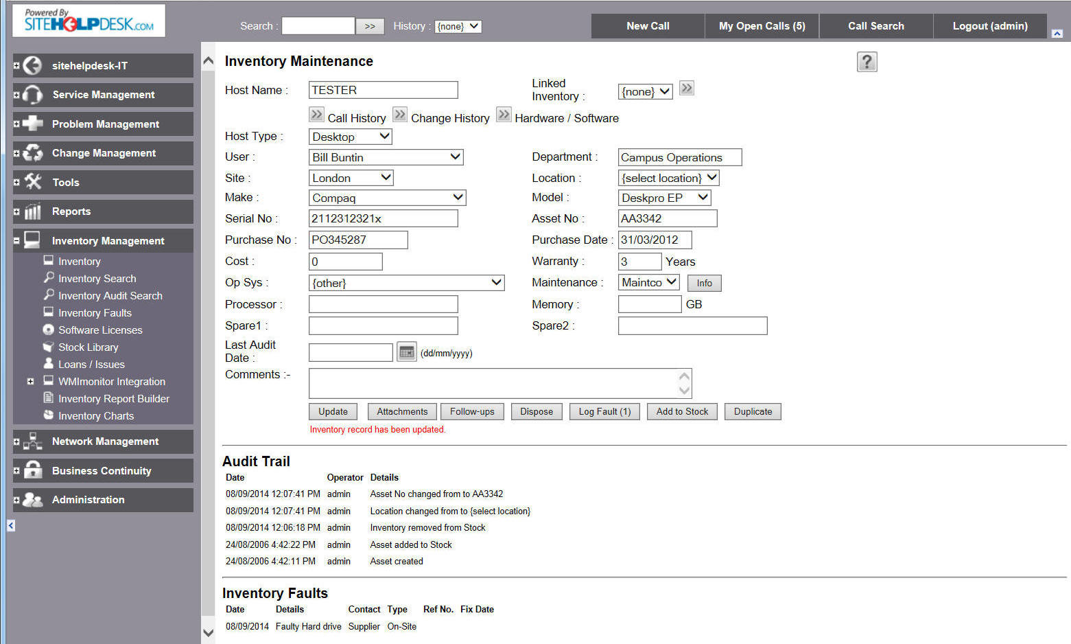1071x644 pixels.
Task: Click the Call History arrow icon
Action: click(316, 114)
